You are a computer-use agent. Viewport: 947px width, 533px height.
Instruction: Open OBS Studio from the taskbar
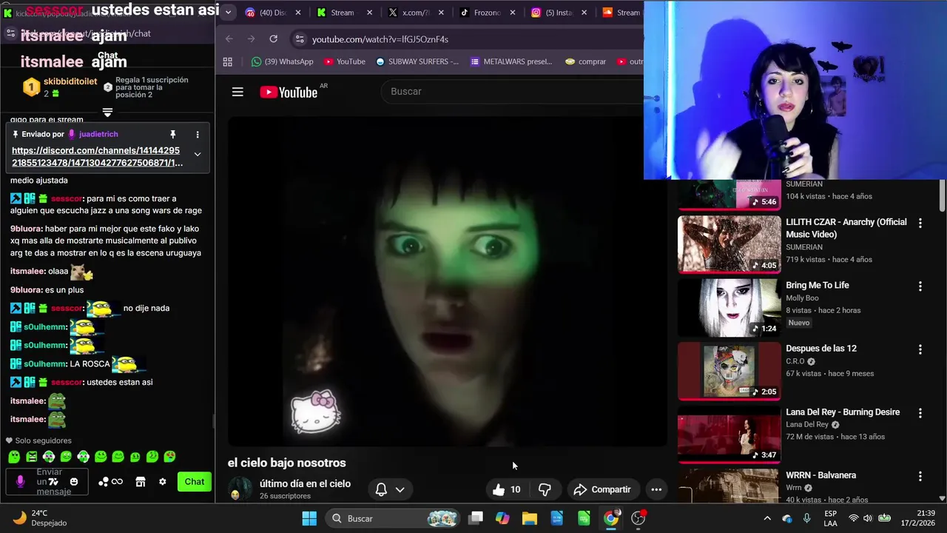(x=638, y=518)
